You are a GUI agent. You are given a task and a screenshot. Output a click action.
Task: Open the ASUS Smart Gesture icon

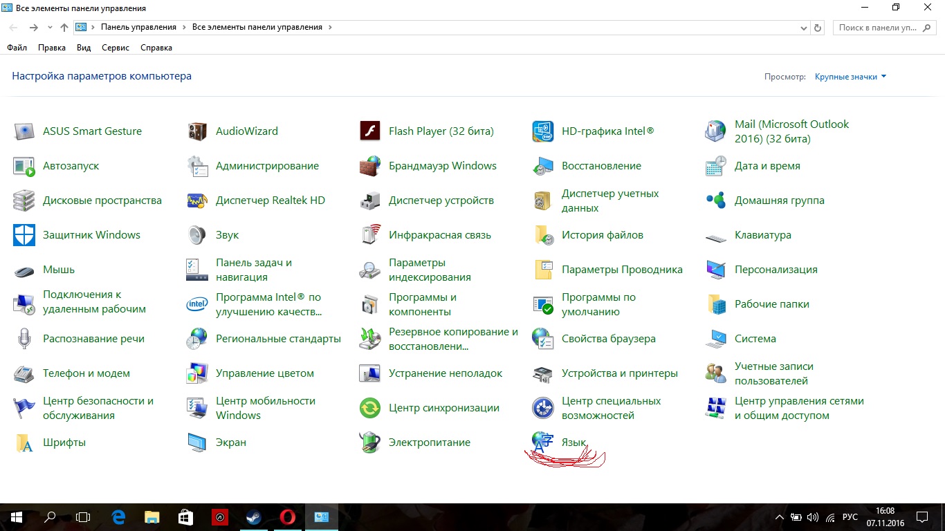click(x=24, y=131)
